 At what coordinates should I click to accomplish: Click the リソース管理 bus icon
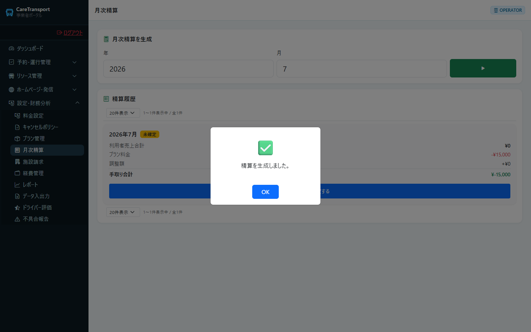[x=11, y=76]
